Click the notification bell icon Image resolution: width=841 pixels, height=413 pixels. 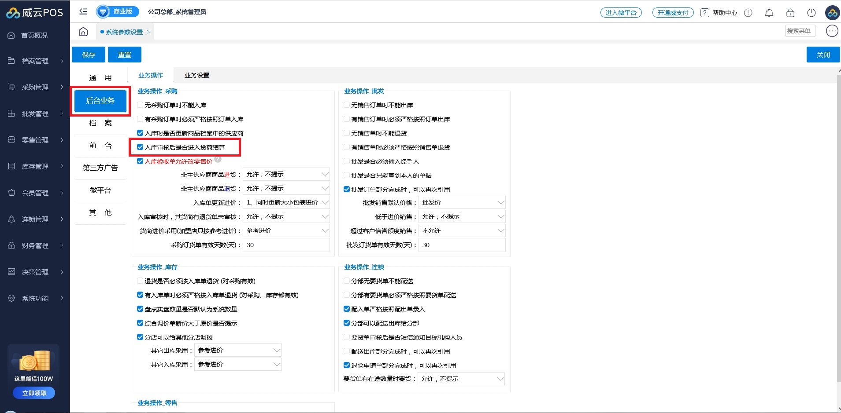coord(769,13)
